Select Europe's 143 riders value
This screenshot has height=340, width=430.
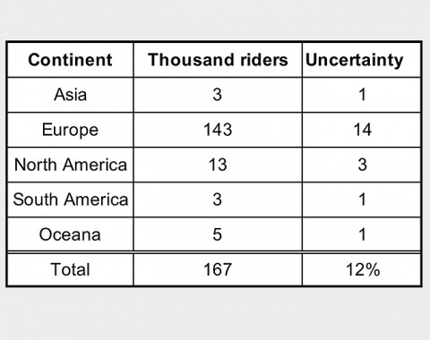pyautogui.click(x=218, y=130)
